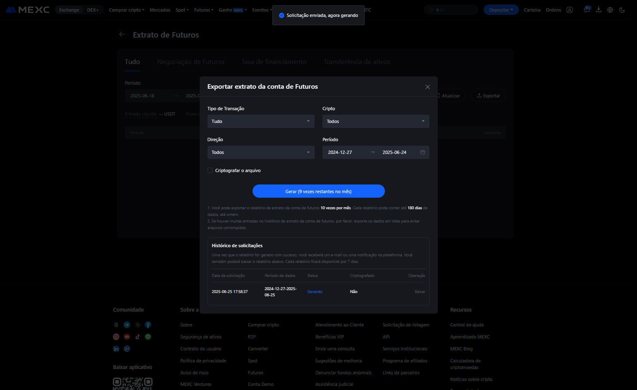Open MEXC Facebook page icon
Image resolution: width=637 pixels, height=390 pixels.
(148, 325)
